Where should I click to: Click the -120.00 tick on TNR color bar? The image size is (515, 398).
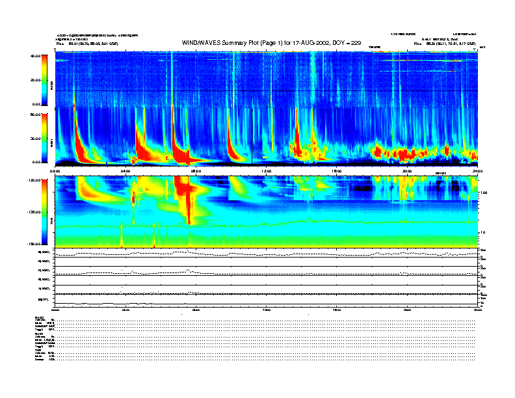34,180
